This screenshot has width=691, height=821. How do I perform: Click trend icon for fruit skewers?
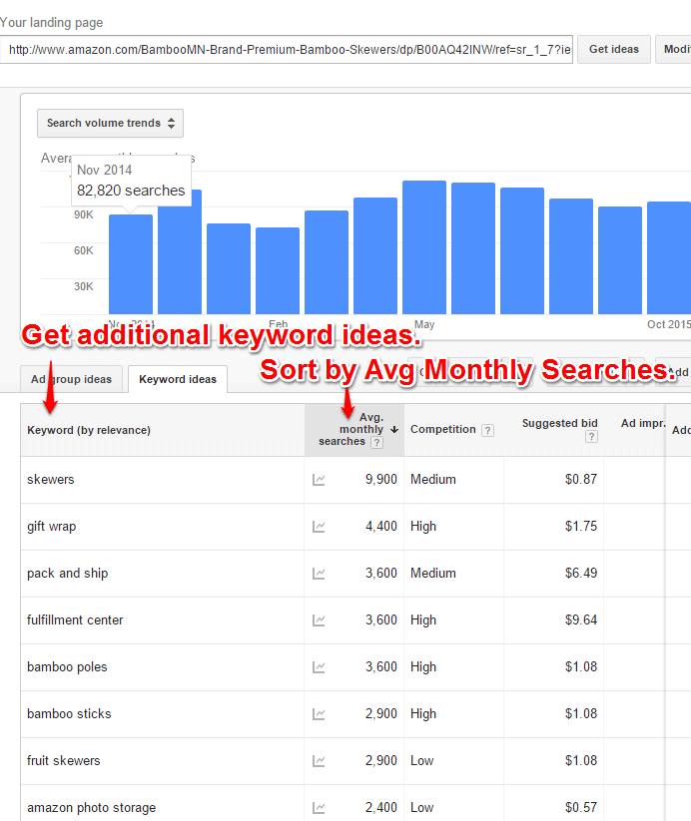[x=319, y=761]
